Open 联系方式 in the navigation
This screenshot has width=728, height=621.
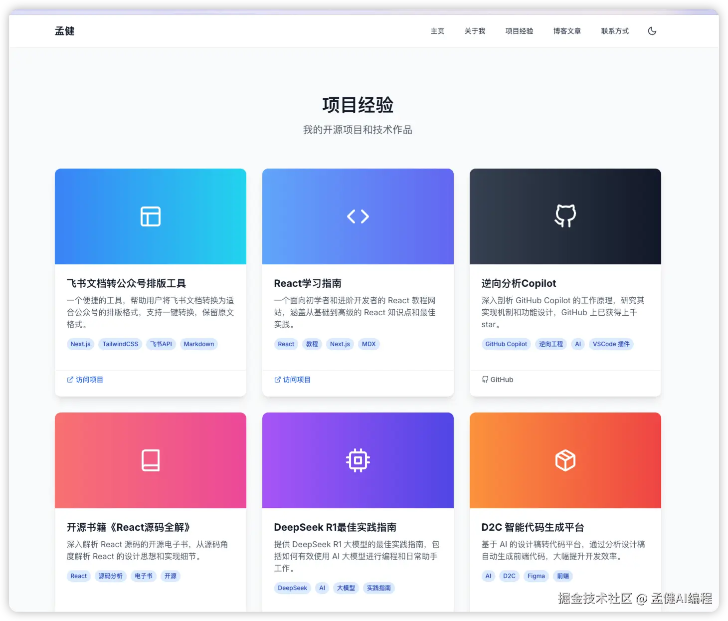[x=615, y=31]
